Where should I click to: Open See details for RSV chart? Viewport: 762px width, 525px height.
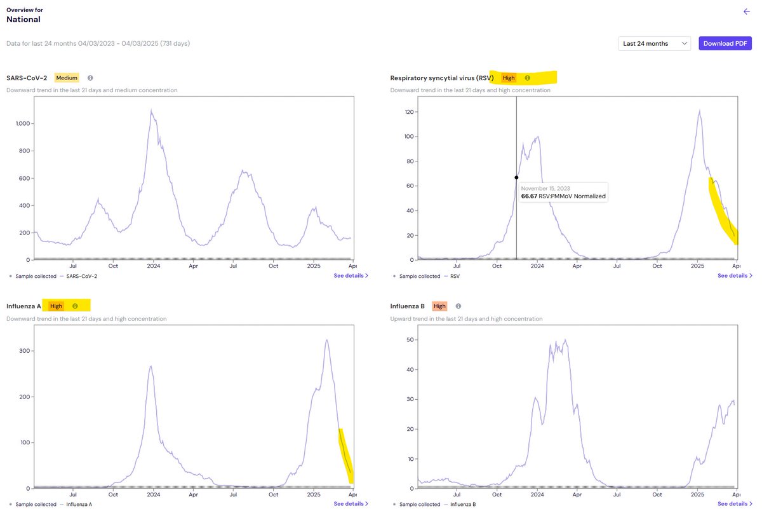pos(735,275)
